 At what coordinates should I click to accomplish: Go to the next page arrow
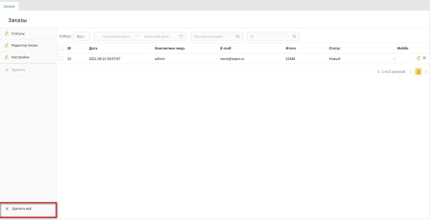click(426, 72)
